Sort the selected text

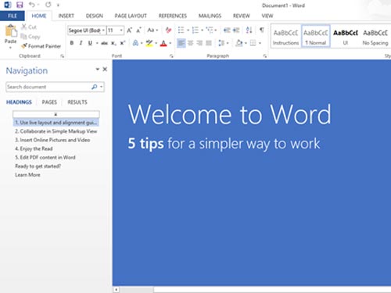pos(249,30)
